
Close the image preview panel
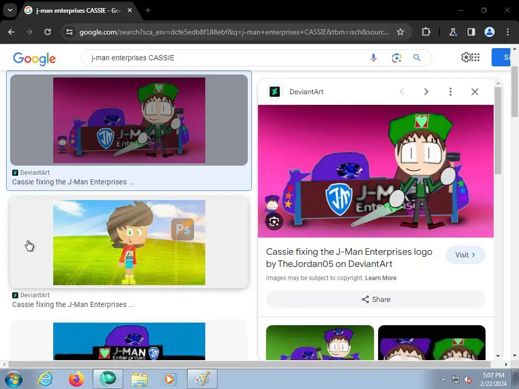pos(474,92)
